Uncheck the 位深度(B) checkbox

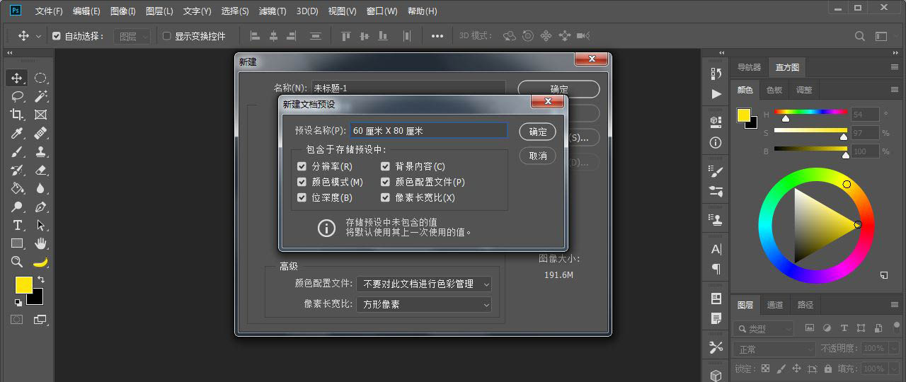[x=302, y=197]
